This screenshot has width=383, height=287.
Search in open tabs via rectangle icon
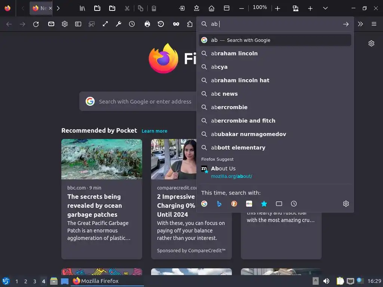click(279, 204)
